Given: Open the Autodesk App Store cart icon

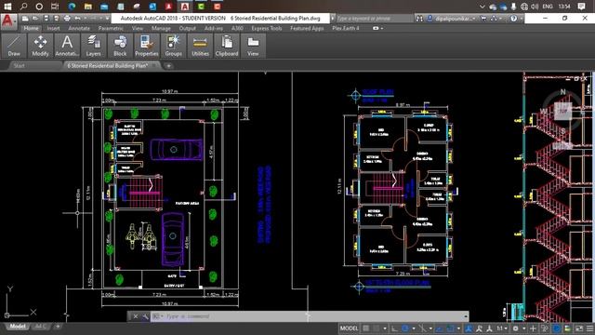Looking at the screenshot, I should pyautogui.click(x=483, y=19).
